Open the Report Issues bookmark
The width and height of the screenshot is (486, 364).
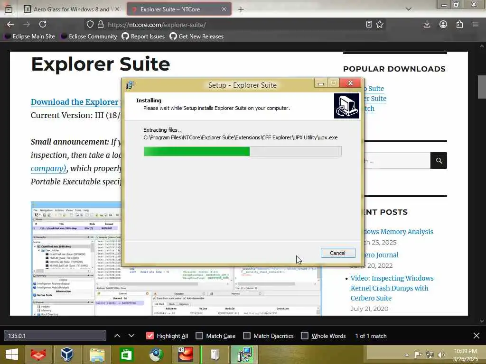click(x=143, y=36)
